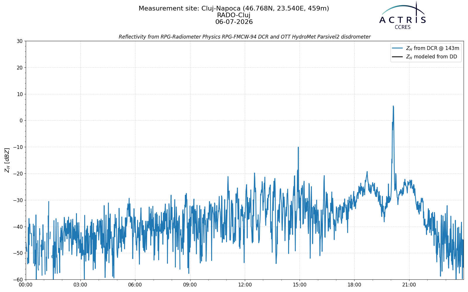
Task: Click y-axis tick label '−50'
Action: pyautogui.click(x=18, y=253)
